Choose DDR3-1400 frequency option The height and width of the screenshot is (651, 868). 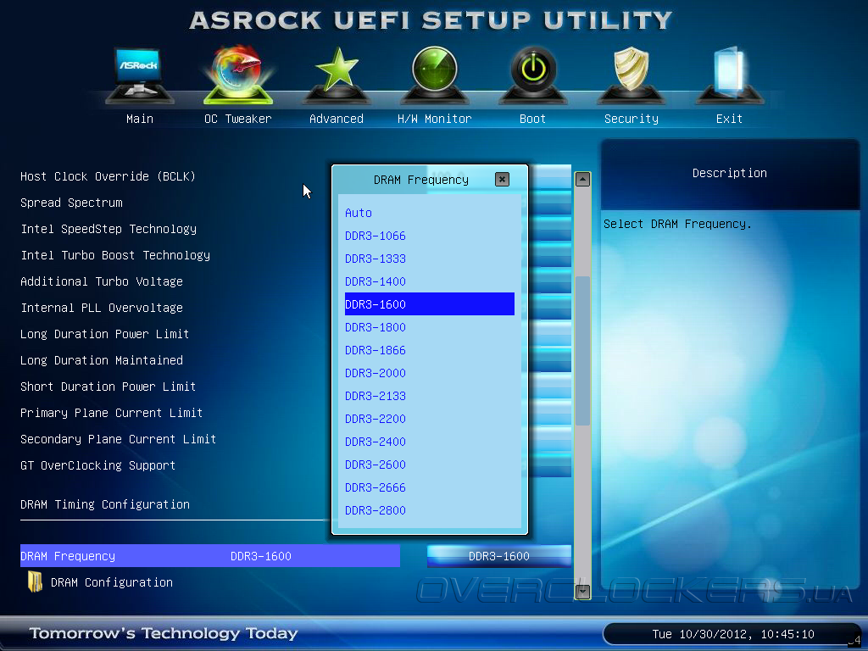click(x=430, y=281)
